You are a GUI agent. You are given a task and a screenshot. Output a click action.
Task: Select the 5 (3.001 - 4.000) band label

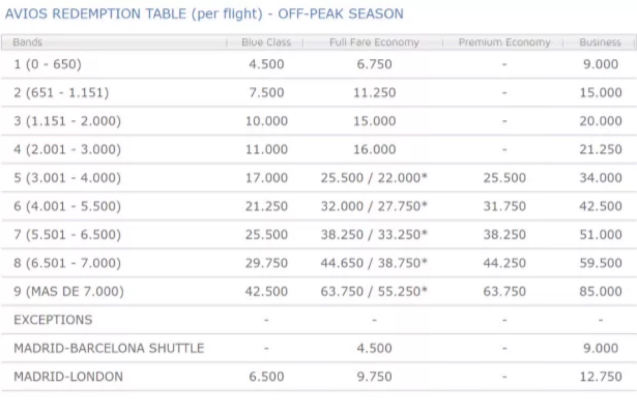click(x=68, y=178)
